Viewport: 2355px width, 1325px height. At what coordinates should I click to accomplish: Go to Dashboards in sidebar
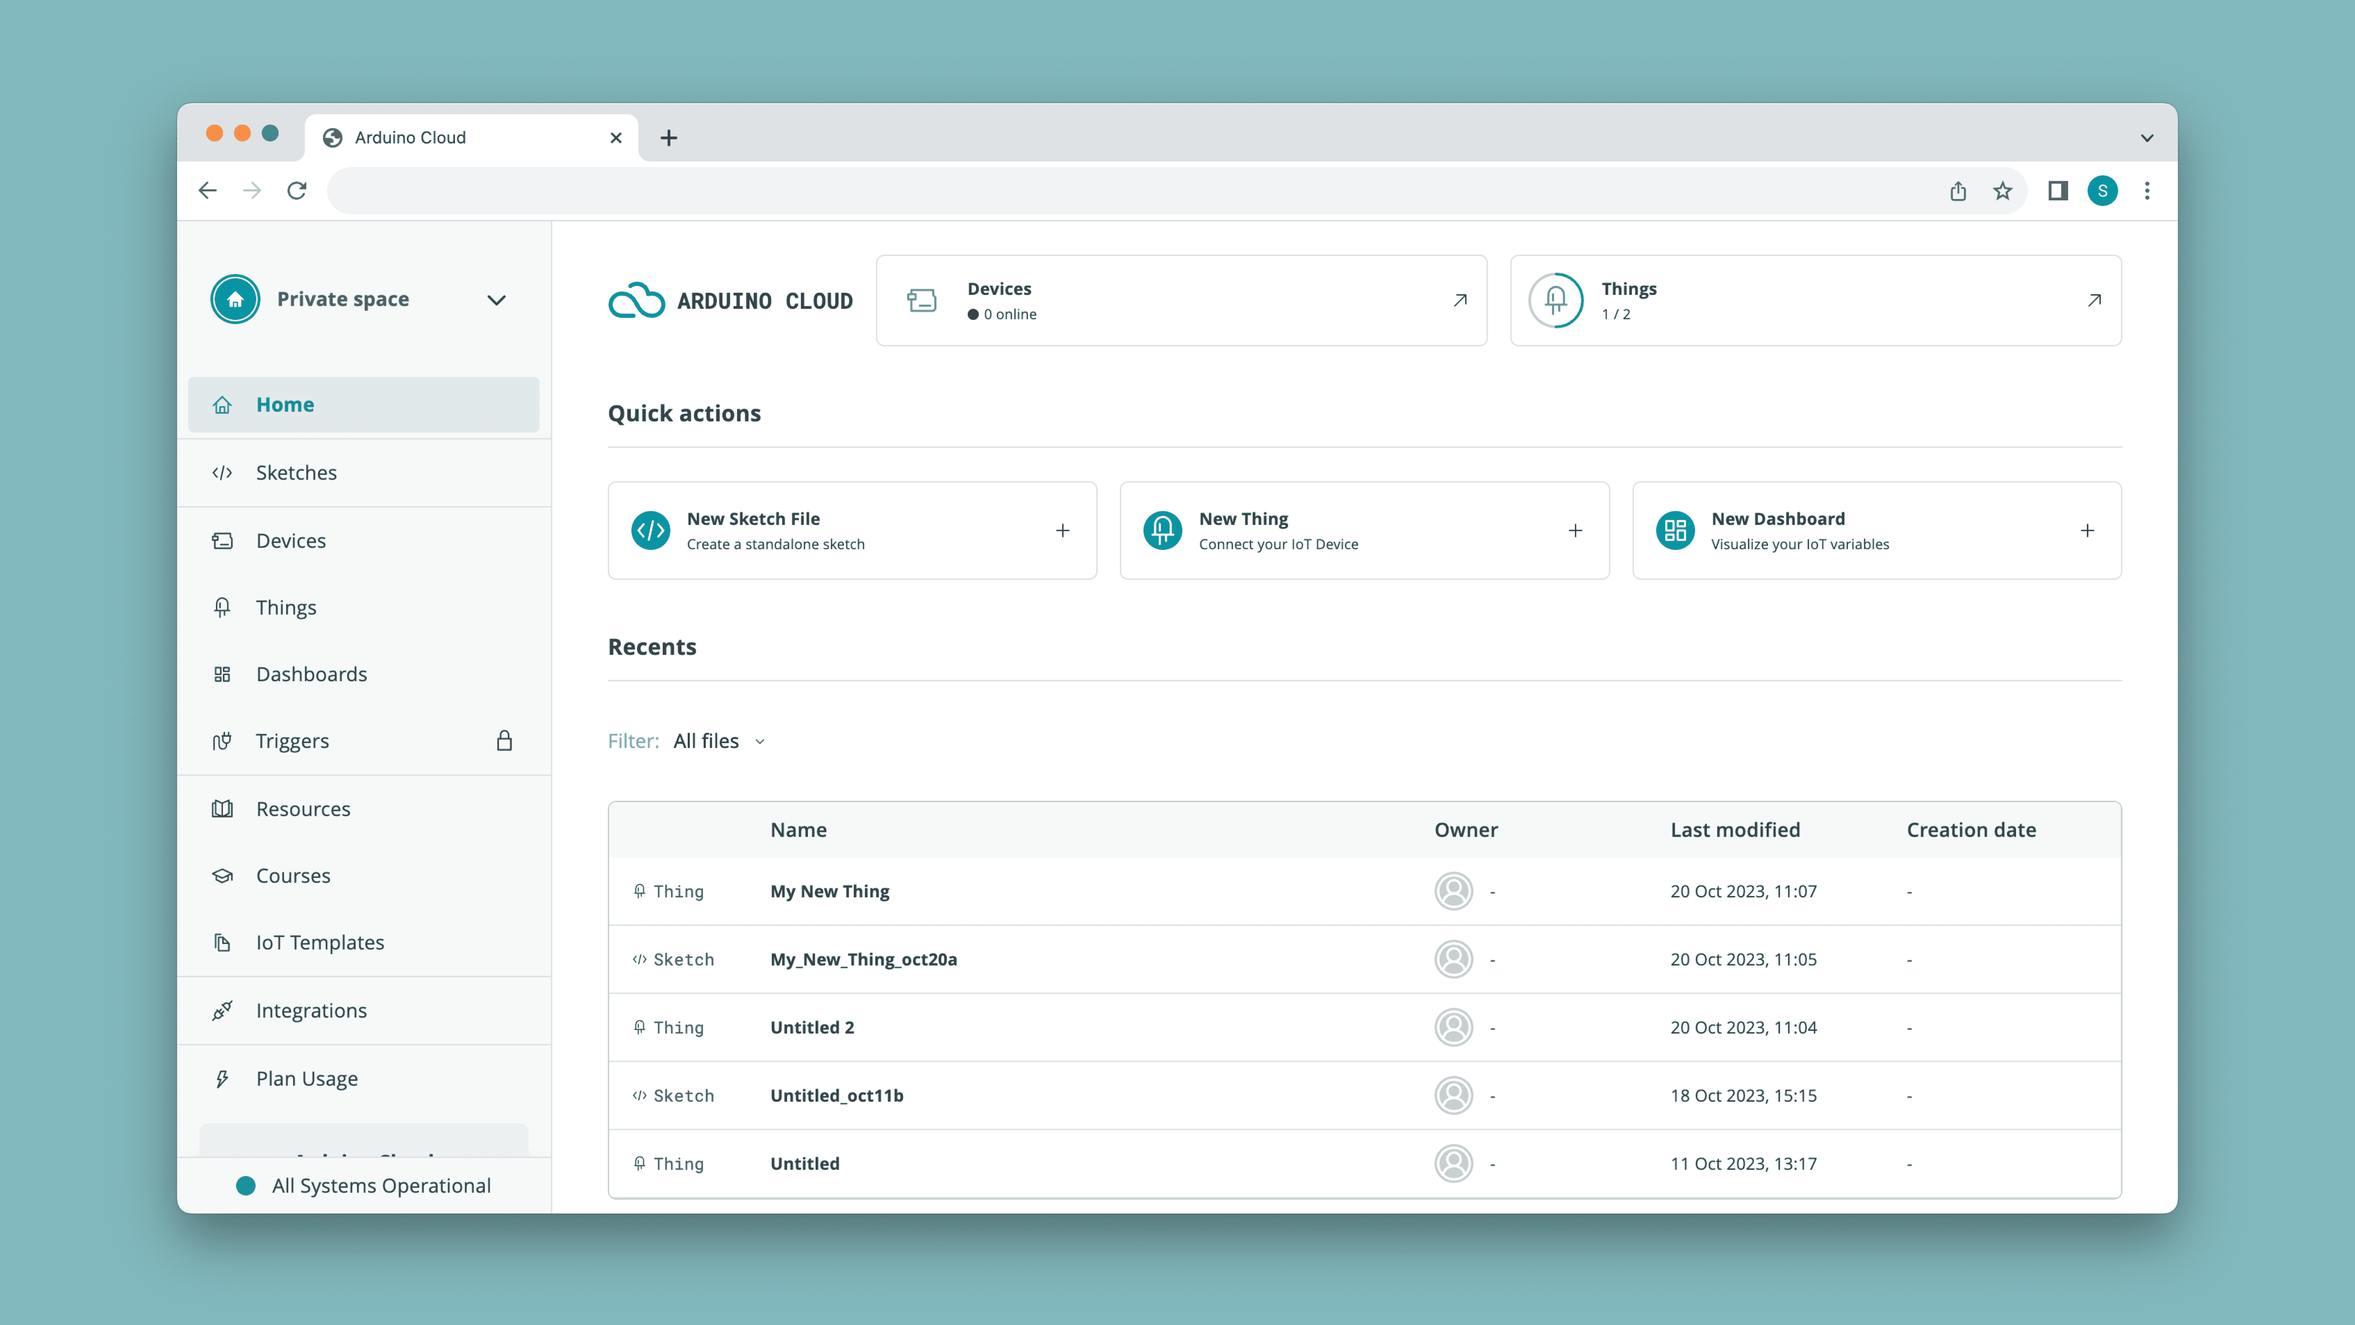[311, 674]
